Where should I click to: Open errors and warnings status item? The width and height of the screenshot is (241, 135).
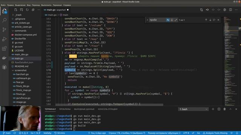pos(23,133)
